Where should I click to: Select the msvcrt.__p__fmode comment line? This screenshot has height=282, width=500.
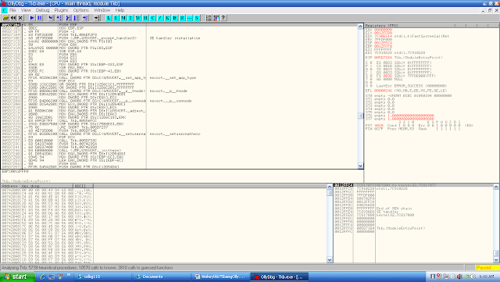tap(168, 91)
